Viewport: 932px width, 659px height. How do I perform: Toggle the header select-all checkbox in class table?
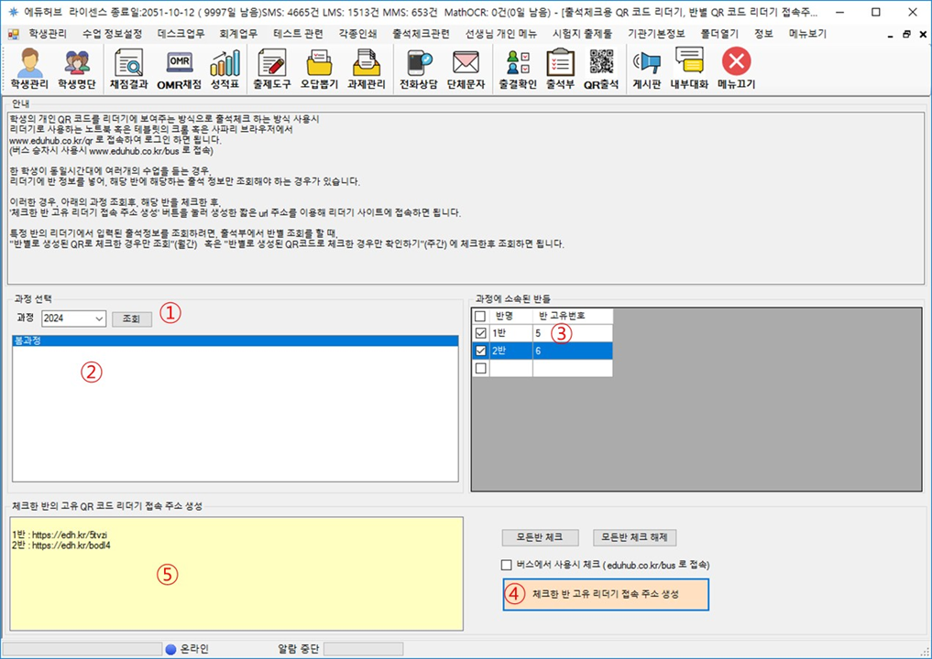pos(481,317)
